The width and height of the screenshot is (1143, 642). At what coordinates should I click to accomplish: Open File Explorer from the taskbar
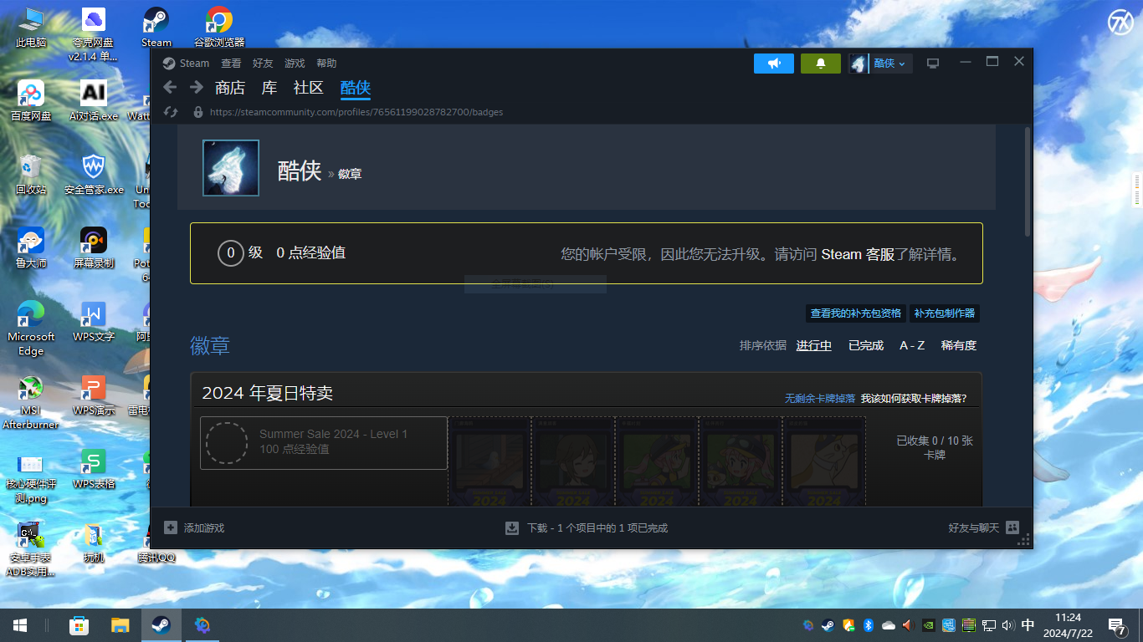point(120,625)
